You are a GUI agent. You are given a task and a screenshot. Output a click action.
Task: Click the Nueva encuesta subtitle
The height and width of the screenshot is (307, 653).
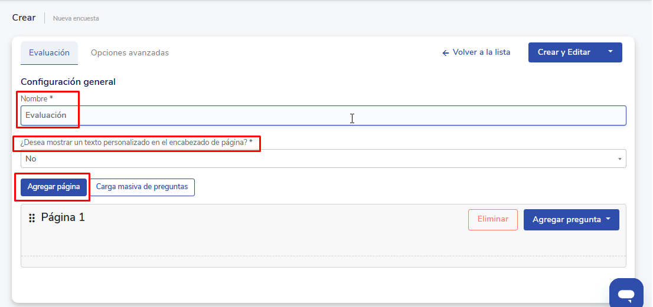76,18
